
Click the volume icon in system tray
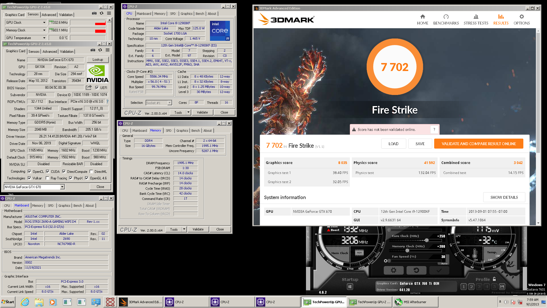tap(506, 302)
